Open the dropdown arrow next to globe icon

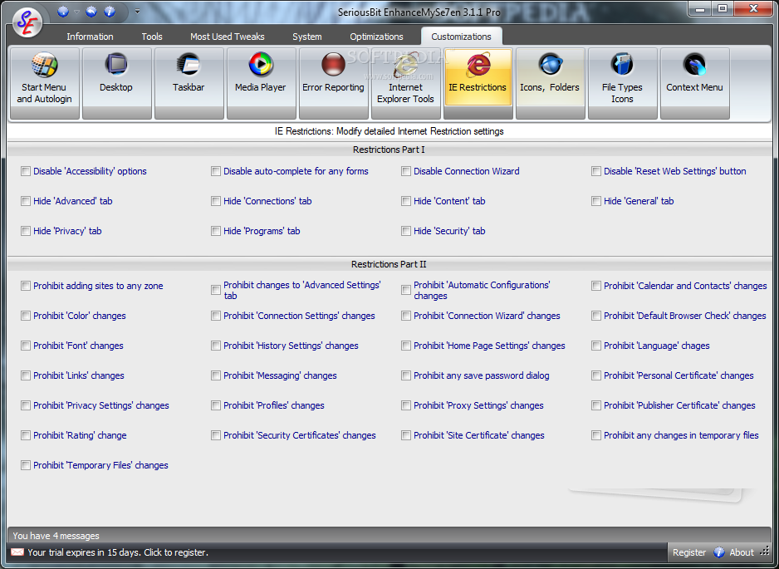coord(76,12)
